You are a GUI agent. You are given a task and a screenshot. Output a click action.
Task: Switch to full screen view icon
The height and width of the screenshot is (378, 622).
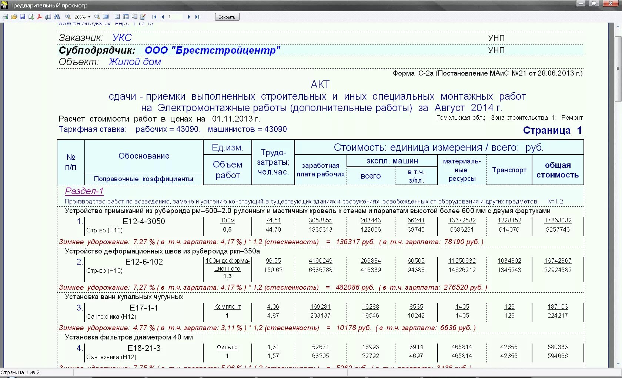[x=106, y=17]
